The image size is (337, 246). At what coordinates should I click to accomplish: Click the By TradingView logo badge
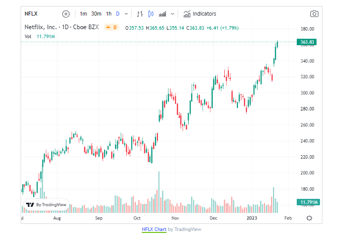[46, 205]
